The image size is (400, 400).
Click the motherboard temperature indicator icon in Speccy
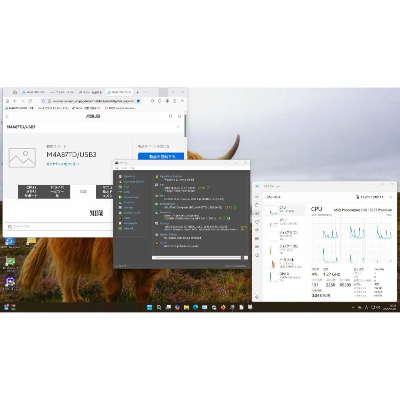(x=235, y=207)
